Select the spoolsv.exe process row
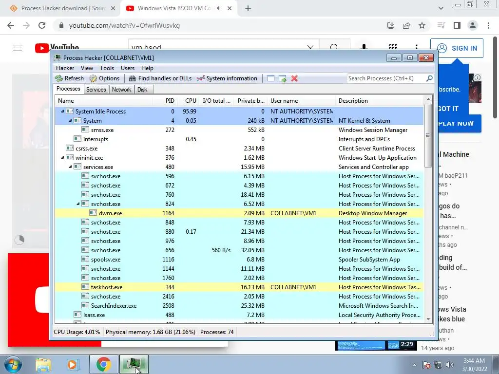Screen dimensions: 499x374 [x=239, y=259]
